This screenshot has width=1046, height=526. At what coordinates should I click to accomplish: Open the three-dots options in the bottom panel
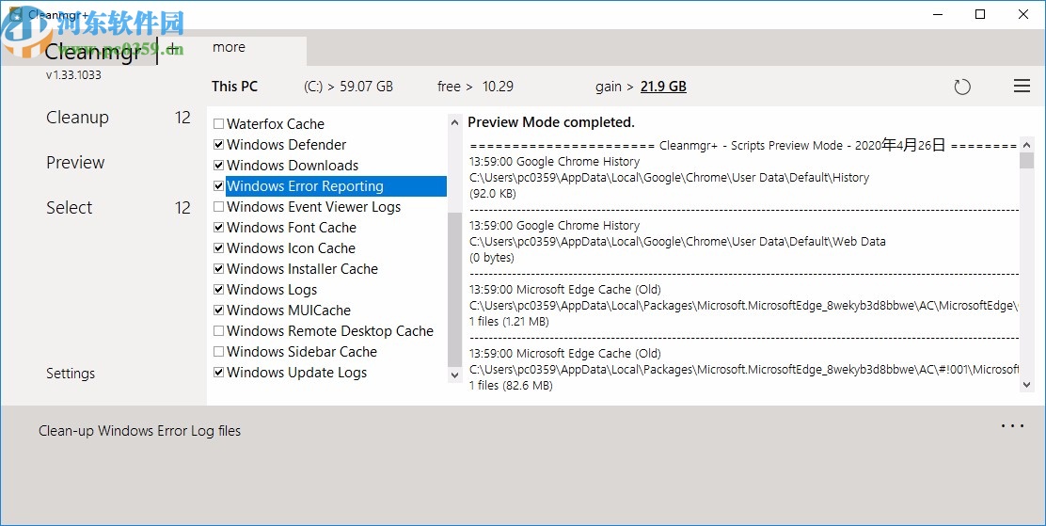[x=1012, y=426]
